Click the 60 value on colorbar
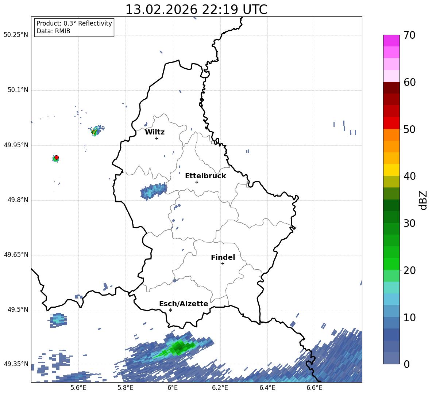The width and height of the screenshot is (432, 395). point(409,82)
